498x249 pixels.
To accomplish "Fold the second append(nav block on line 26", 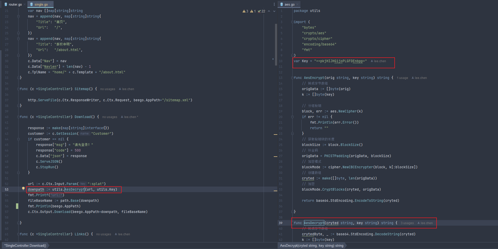I will (18, 39).
